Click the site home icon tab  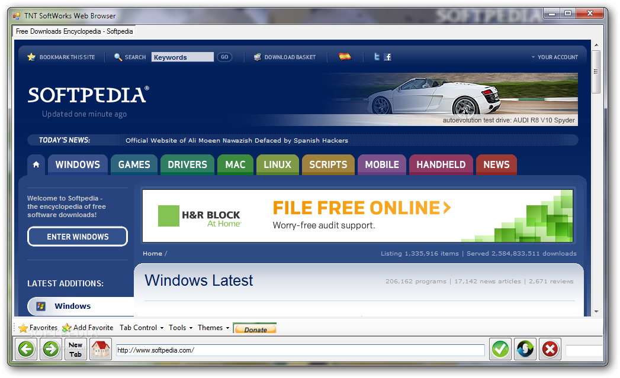(x=36, y=164)
